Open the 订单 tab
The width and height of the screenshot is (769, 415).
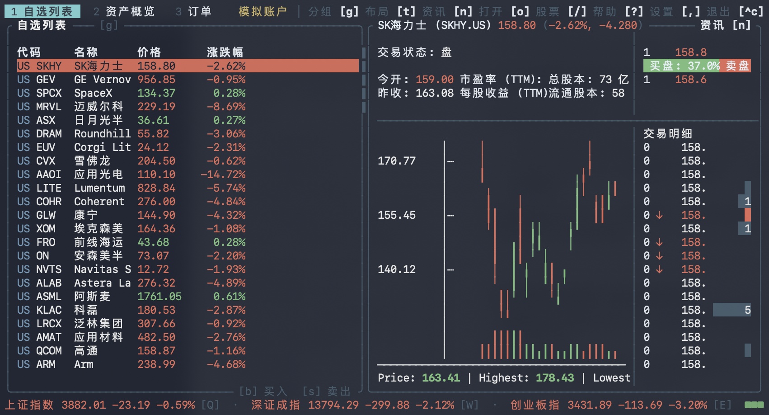193,11
